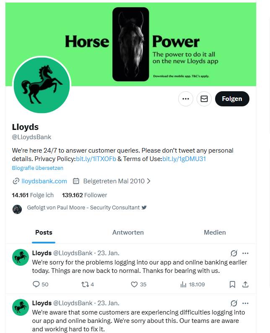This screenshot has height=333, width=270.
Task: Switch to the Antworten tab
Action: pyautogui.click(x=128, y=232)
